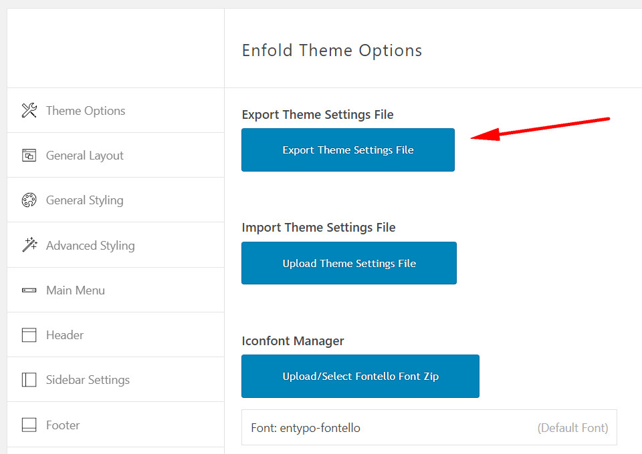Image resolution: width=642 pixels, height=454 pixels.
Task: Click the Header section icon
Action: point(29,334)
